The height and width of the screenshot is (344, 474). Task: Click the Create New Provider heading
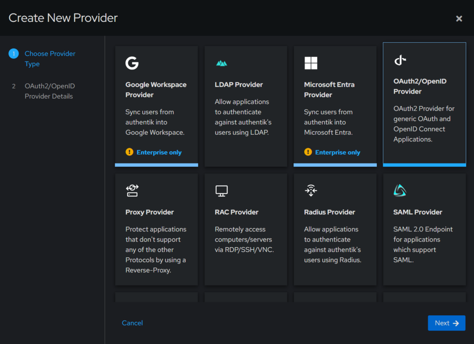tap(63, 18)
